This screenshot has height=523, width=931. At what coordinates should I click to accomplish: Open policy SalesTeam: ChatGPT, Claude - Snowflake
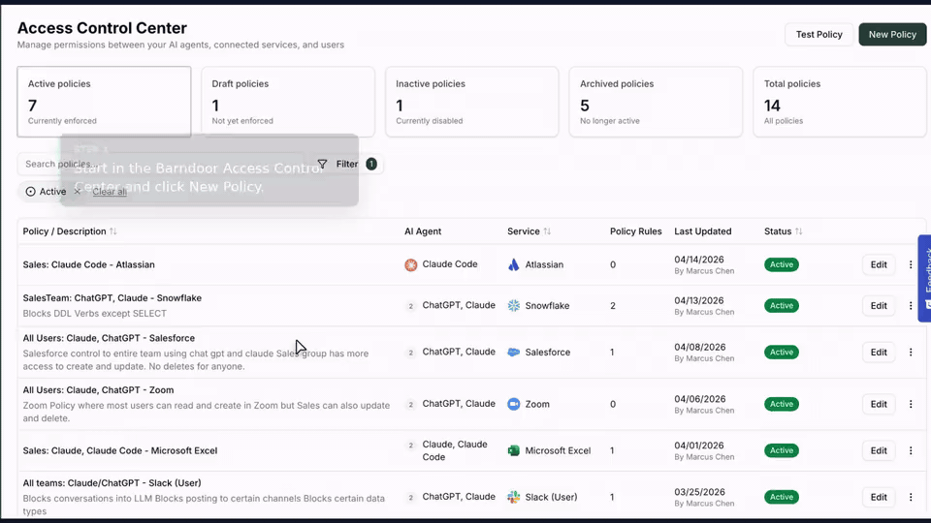point(112,297)
